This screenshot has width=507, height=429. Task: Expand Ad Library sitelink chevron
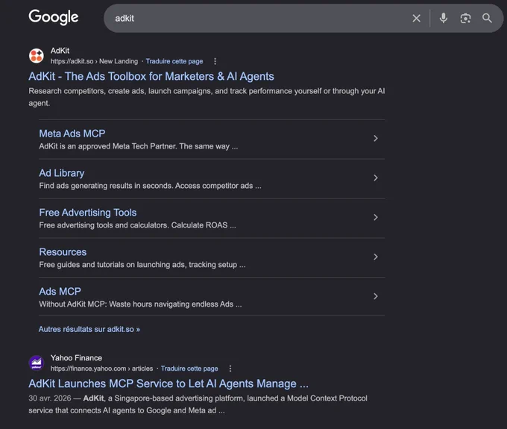coord(375,178)
